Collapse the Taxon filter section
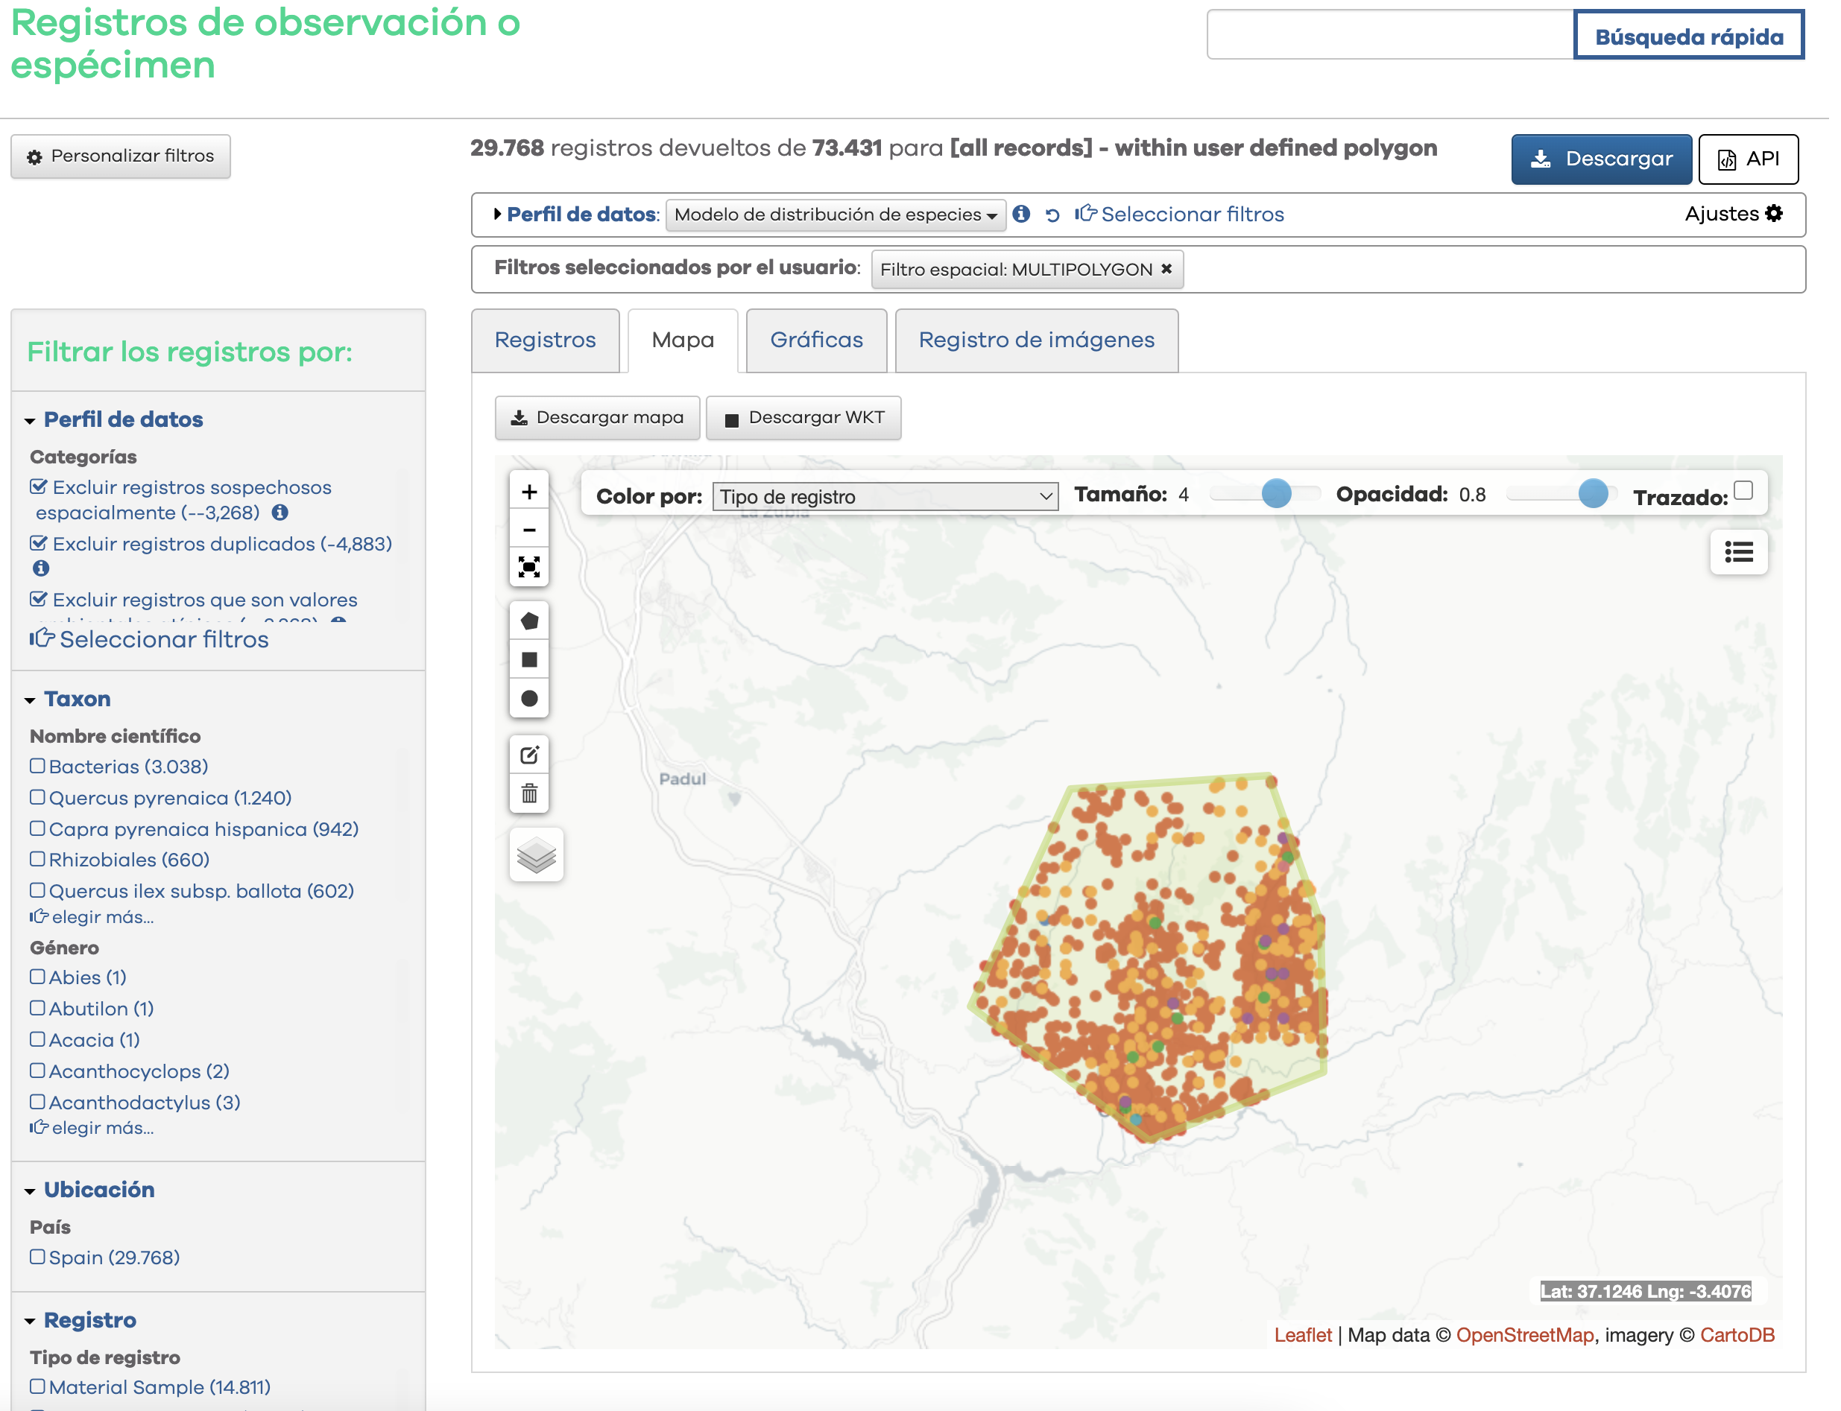1841x1411 pixels. pyautogui.click(x=77, y=699)
